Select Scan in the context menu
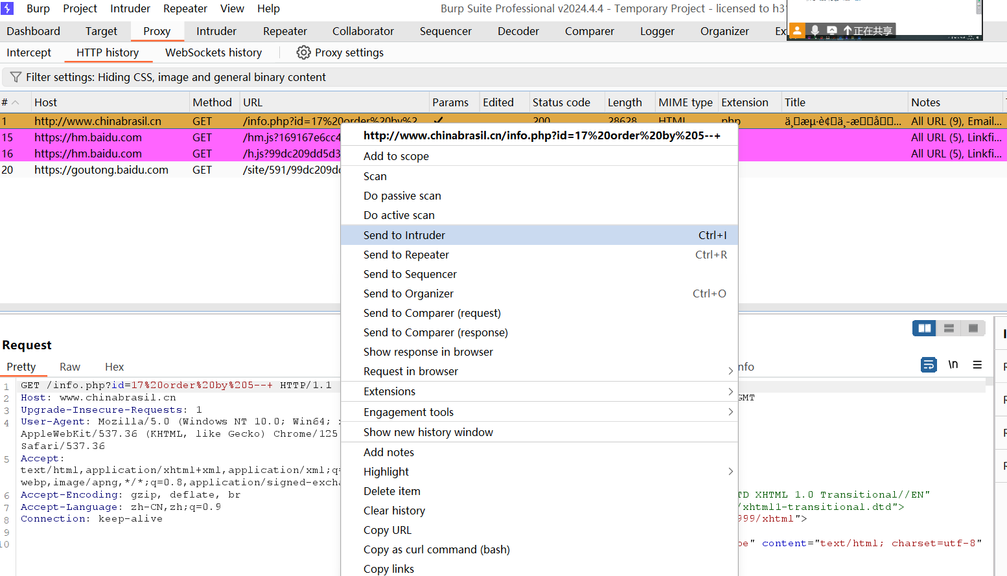This screenshot has width=1007, height=576. click(539, 176)
